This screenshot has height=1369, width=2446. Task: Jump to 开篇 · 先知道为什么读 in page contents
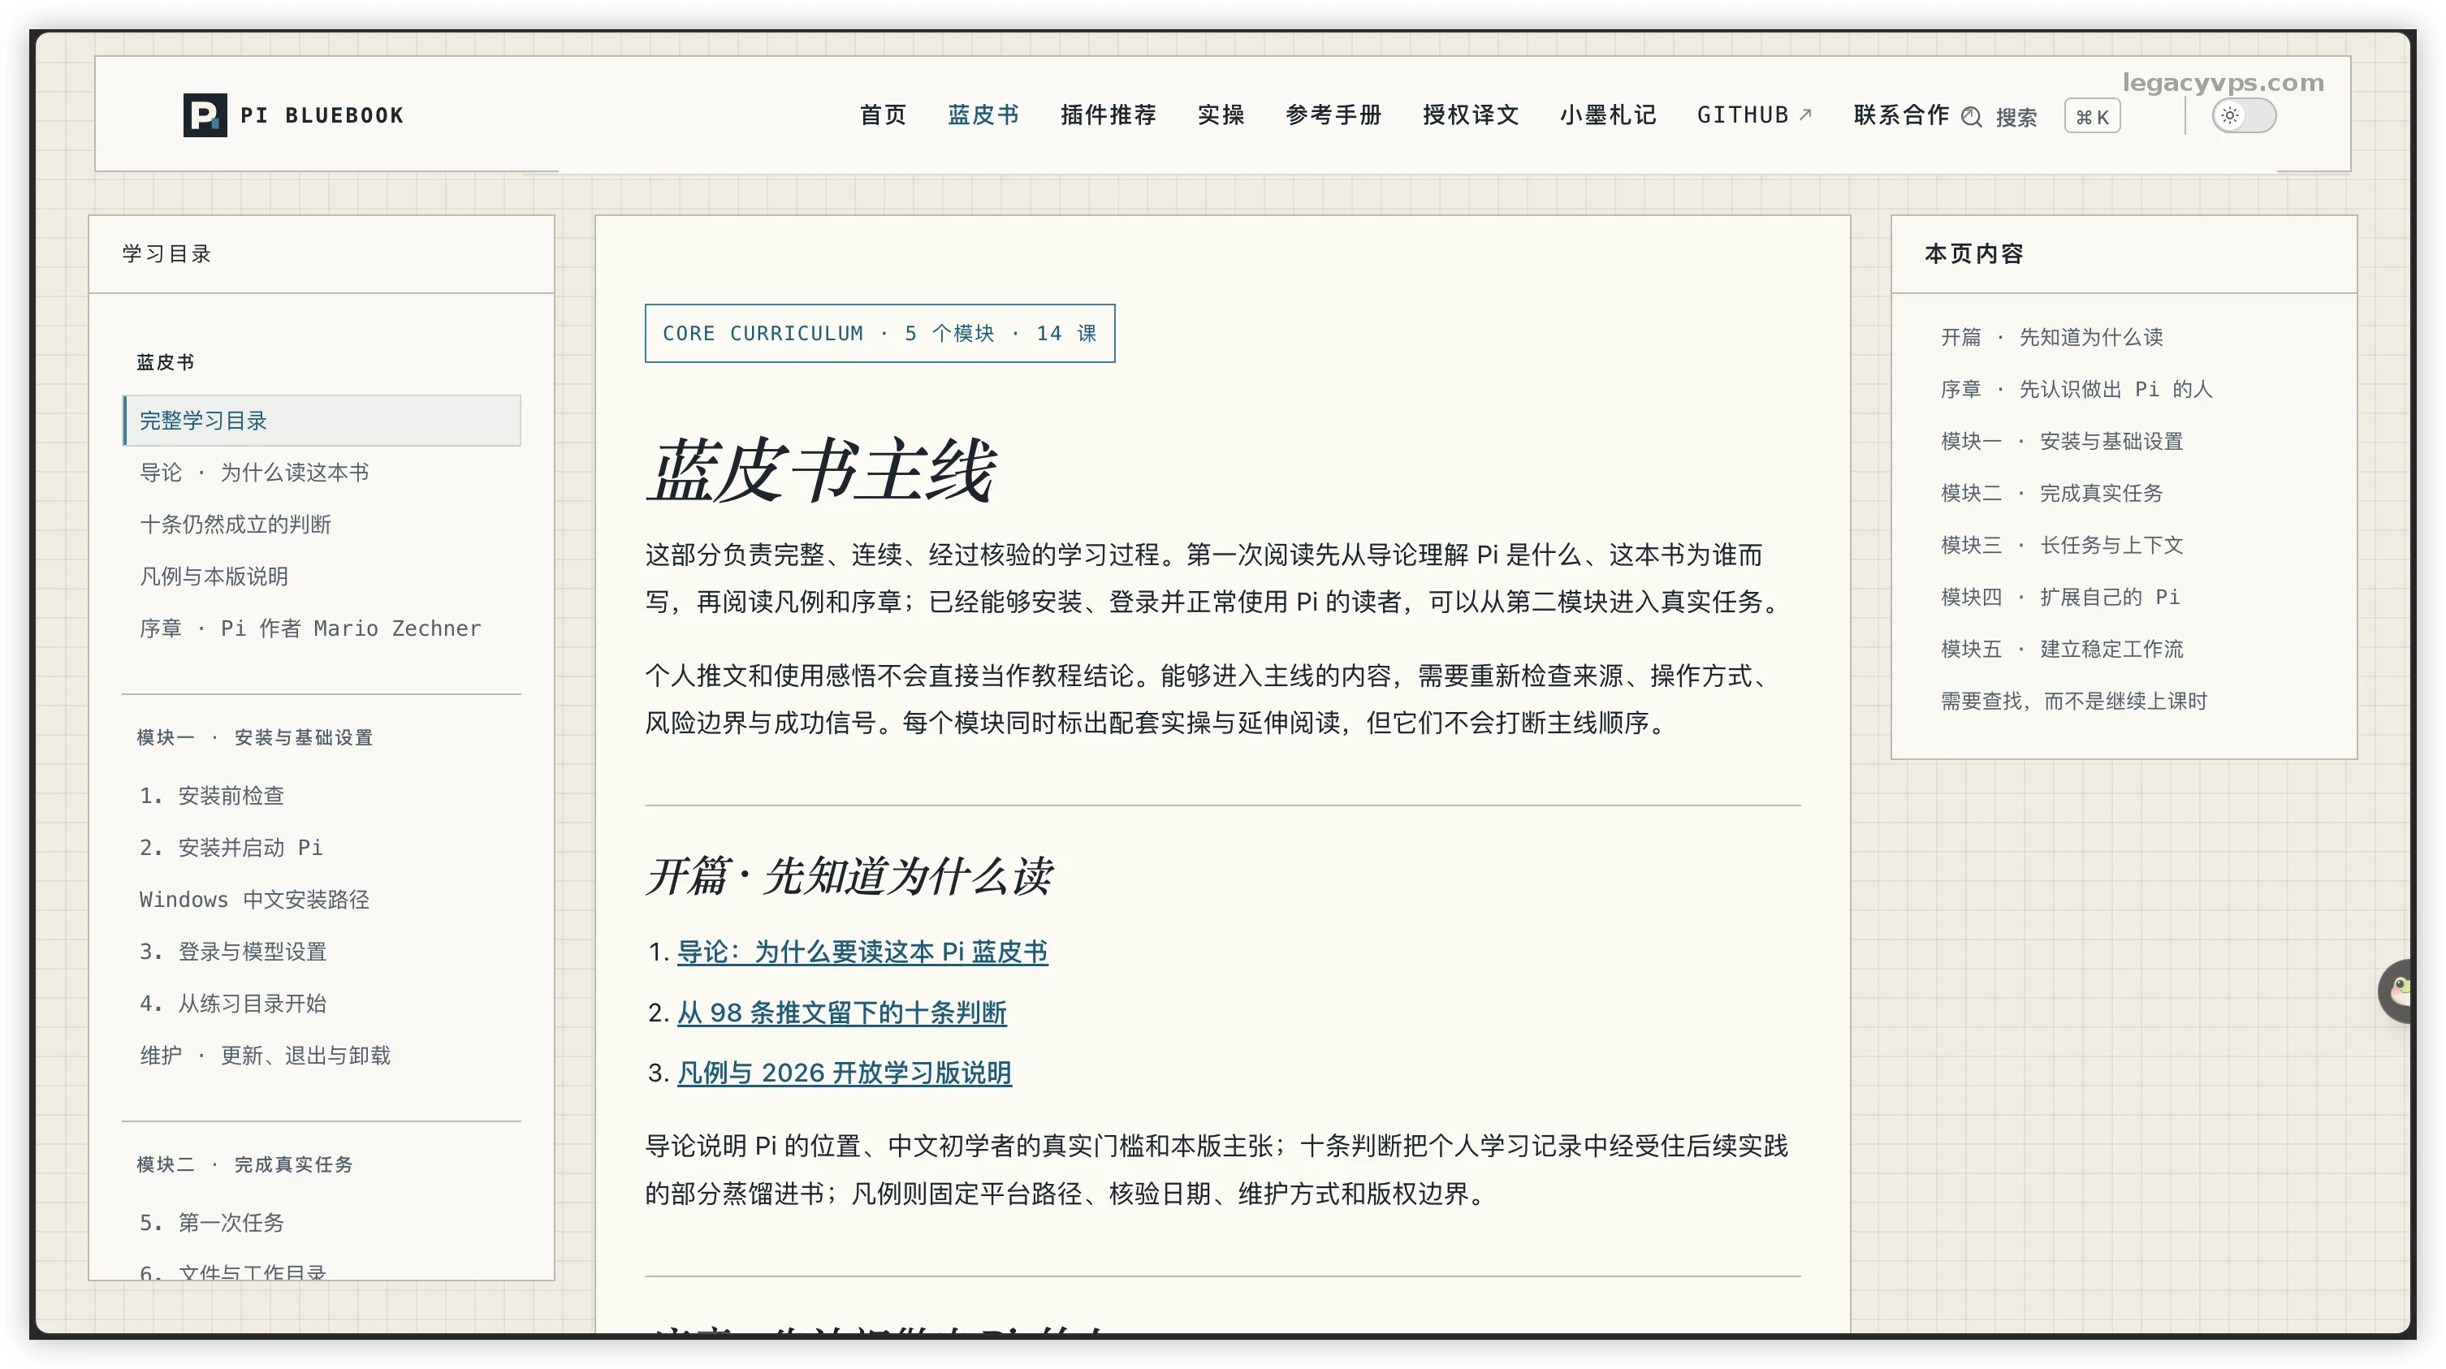(x=2052, y=337)
